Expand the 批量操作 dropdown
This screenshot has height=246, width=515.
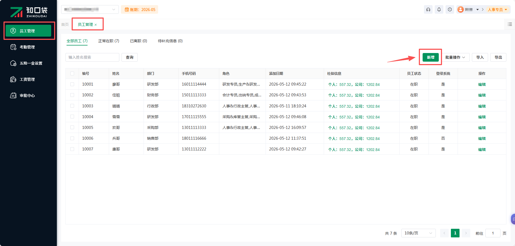click(x=455, y=57)
